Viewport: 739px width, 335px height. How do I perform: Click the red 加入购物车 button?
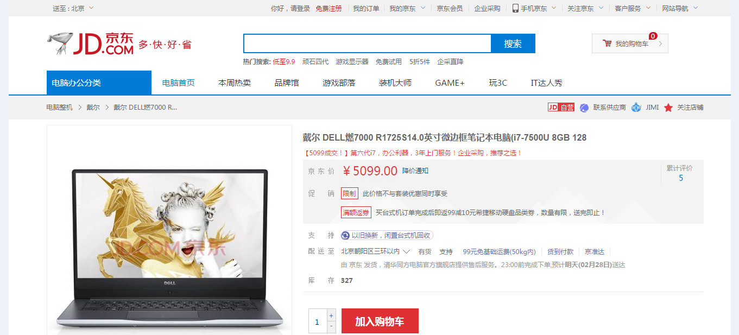[x=380, y=321]
